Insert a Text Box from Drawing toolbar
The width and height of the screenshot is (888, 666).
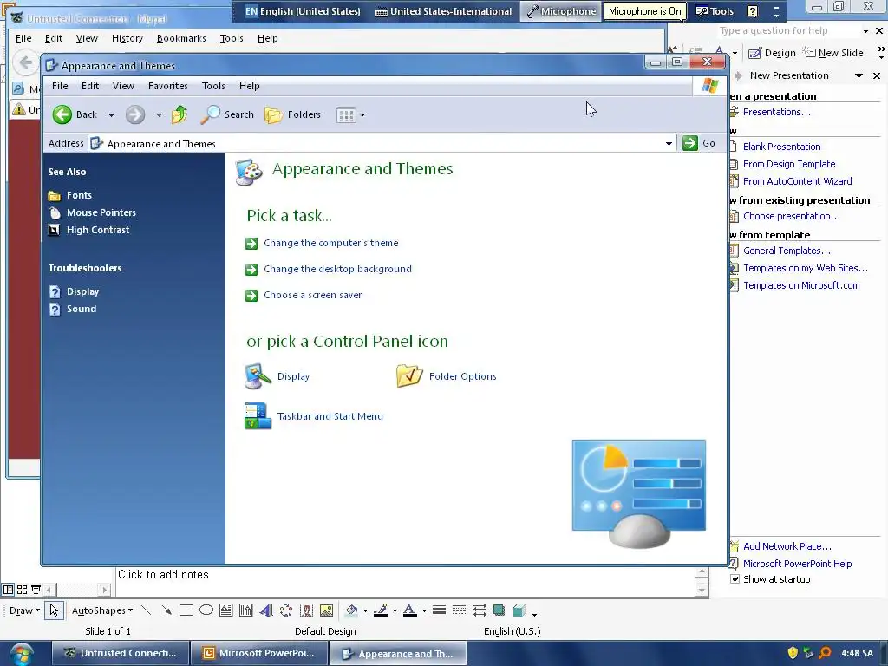tap(226, 610)
